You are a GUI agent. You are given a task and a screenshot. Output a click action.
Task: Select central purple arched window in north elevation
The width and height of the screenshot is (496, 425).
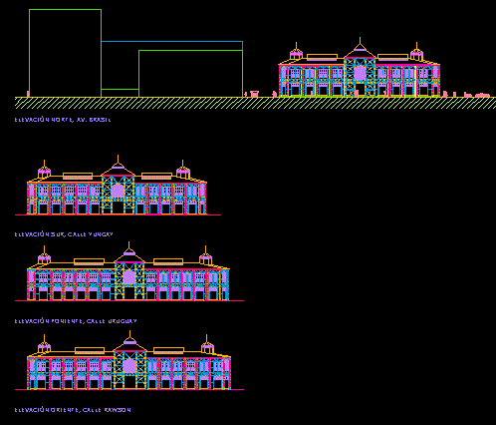point(360,73)
